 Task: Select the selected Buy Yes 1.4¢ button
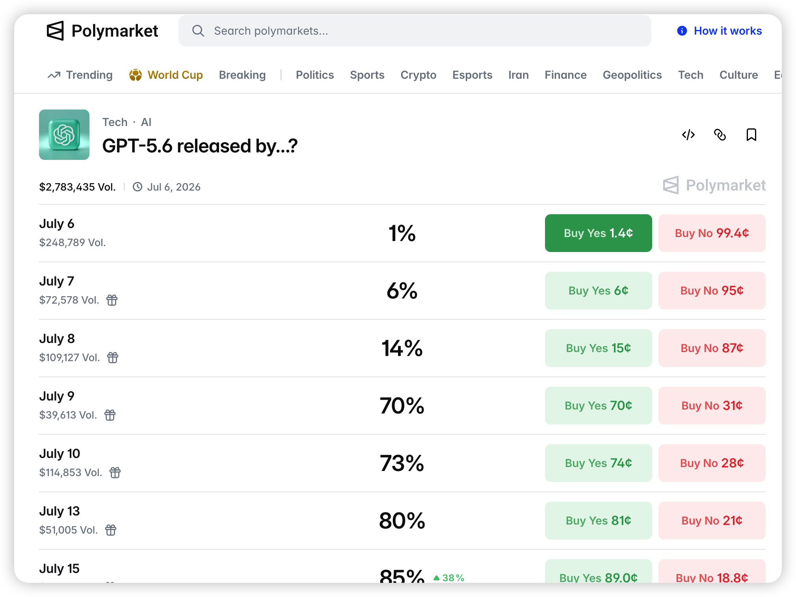[x=598, y=233]
